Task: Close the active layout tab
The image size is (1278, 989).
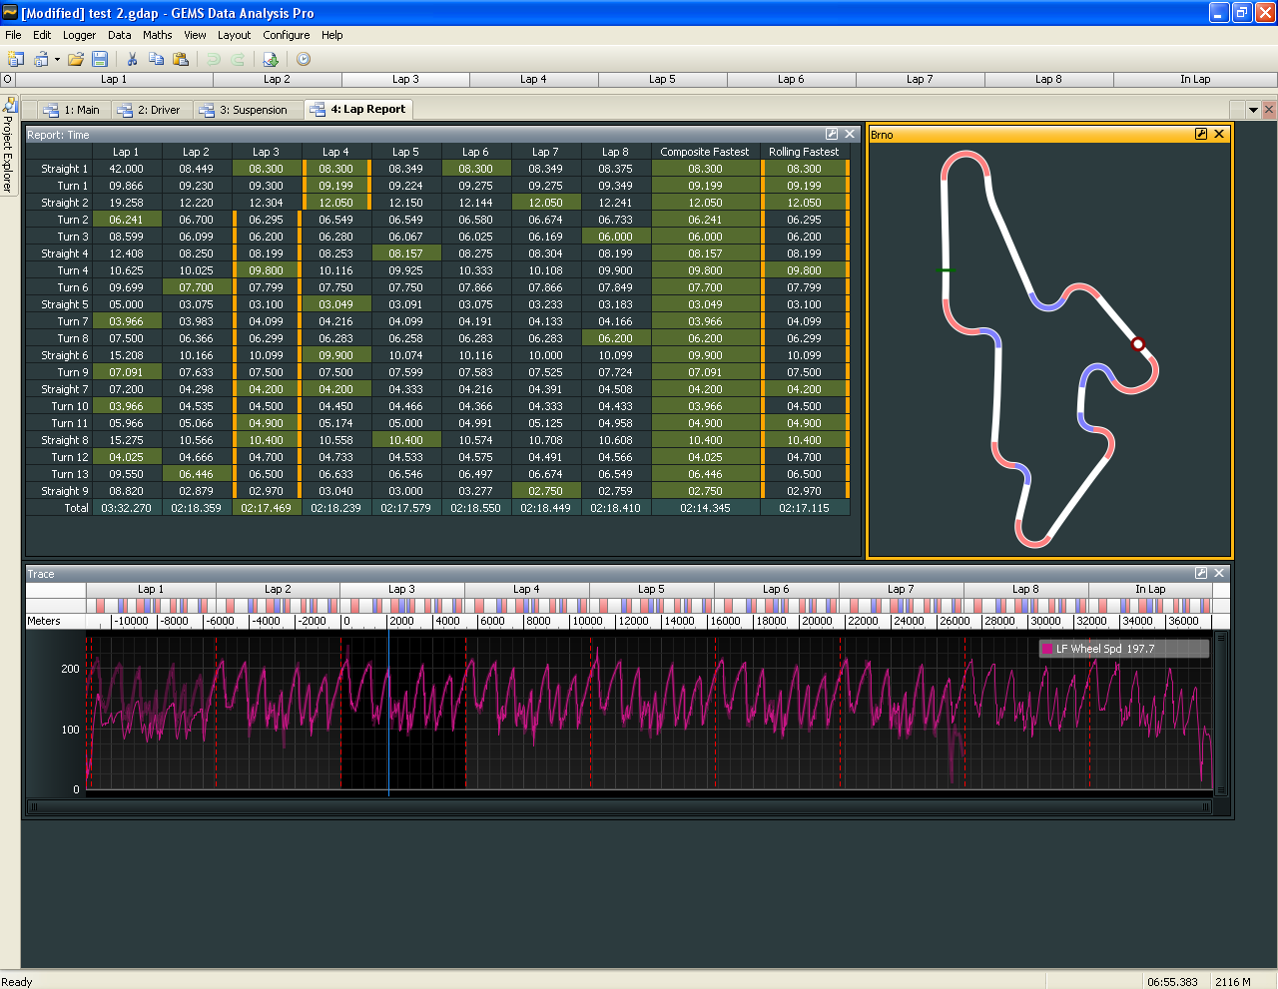Action: (1269, 110)
